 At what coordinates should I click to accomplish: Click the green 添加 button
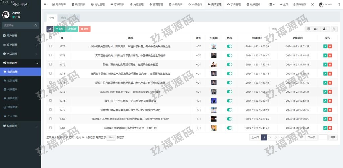[60, 29]
